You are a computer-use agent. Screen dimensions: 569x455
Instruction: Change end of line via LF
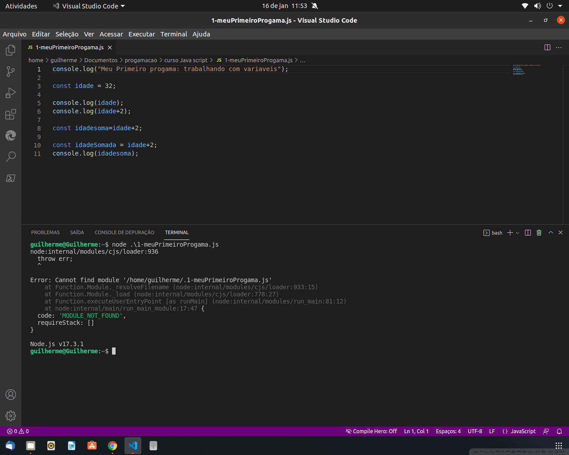(492, 431)
